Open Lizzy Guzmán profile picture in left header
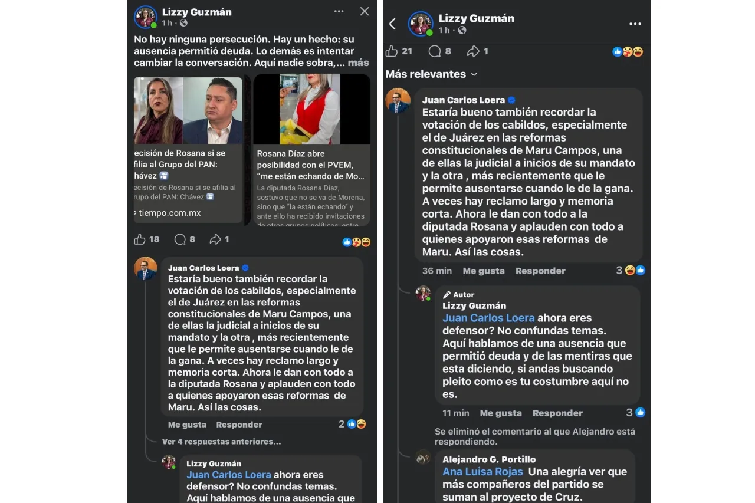Viewport: 755px width, 503px height. click(145, 17)
